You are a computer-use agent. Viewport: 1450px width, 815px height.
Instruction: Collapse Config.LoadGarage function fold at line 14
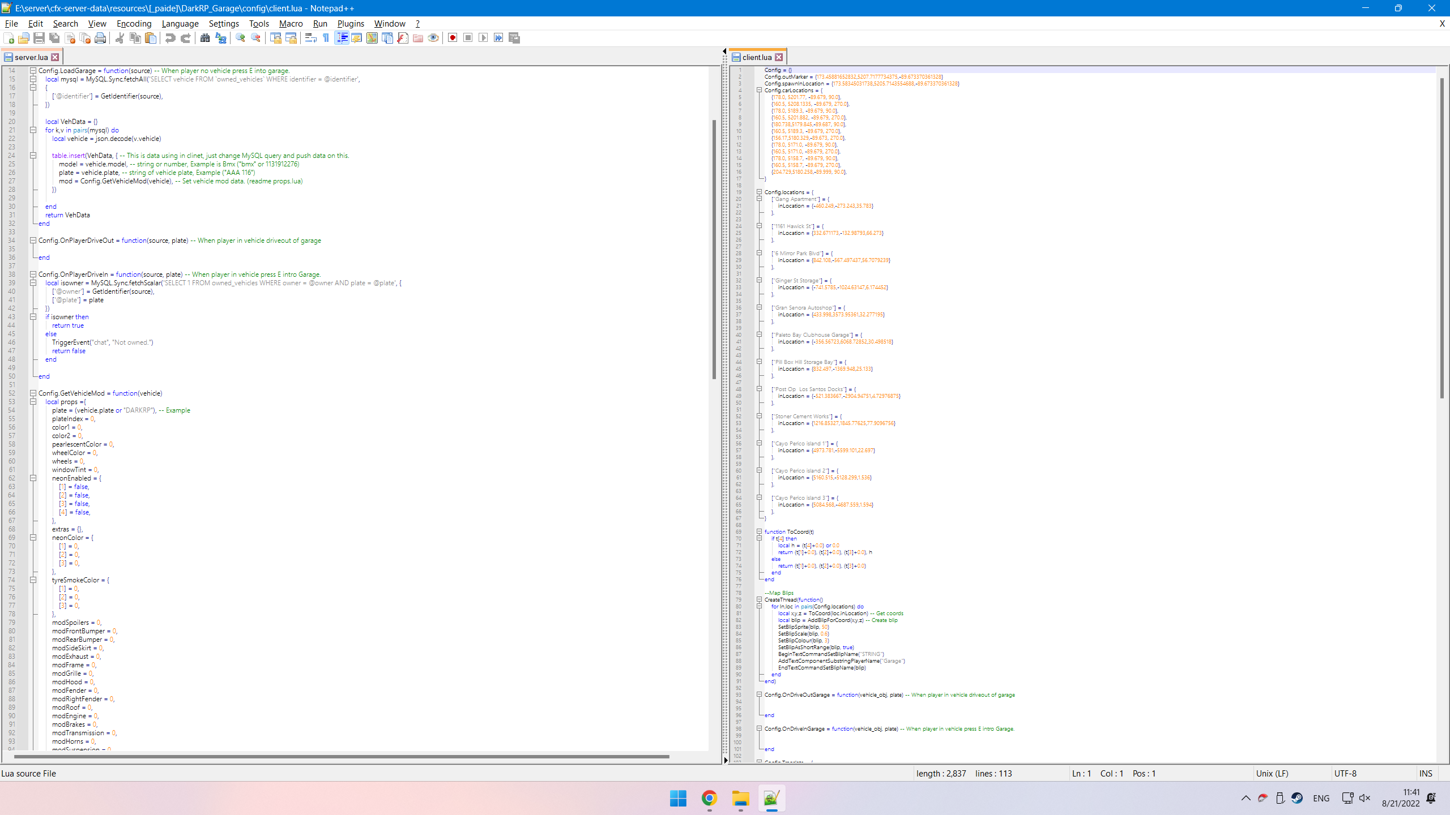(x=33, y=71)
